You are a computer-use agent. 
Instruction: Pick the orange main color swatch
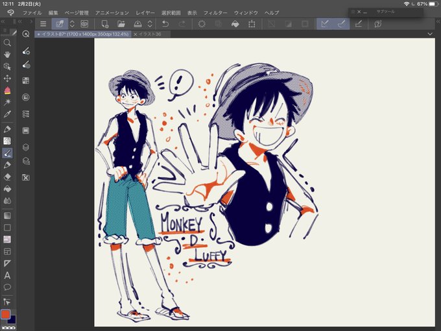click(x=5, y=314)
